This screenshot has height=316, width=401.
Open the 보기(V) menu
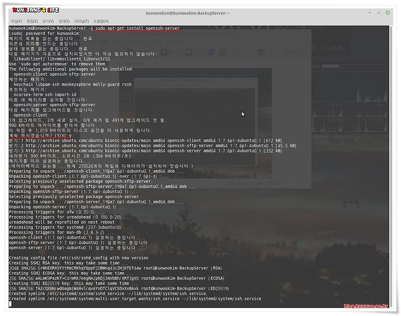pos(48,21)
